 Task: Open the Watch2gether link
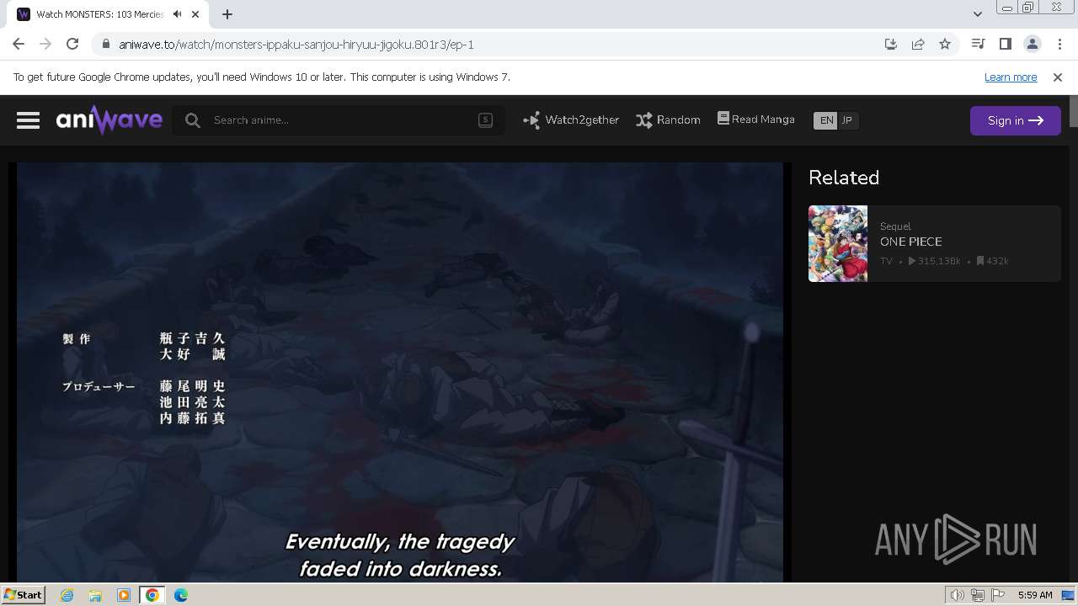pos(571,120)
